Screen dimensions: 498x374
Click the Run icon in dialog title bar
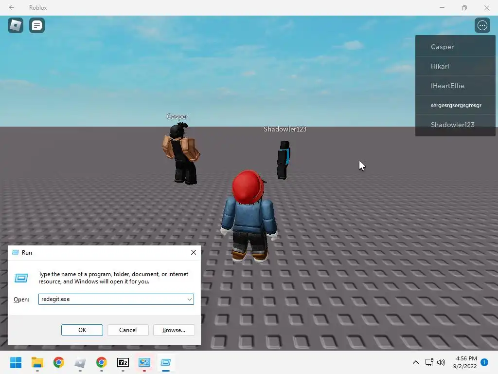(x=15, y=253)
